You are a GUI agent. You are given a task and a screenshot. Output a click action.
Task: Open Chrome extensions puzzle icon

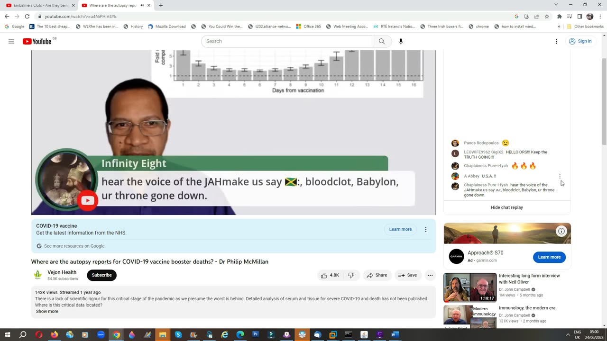[560, 16]
